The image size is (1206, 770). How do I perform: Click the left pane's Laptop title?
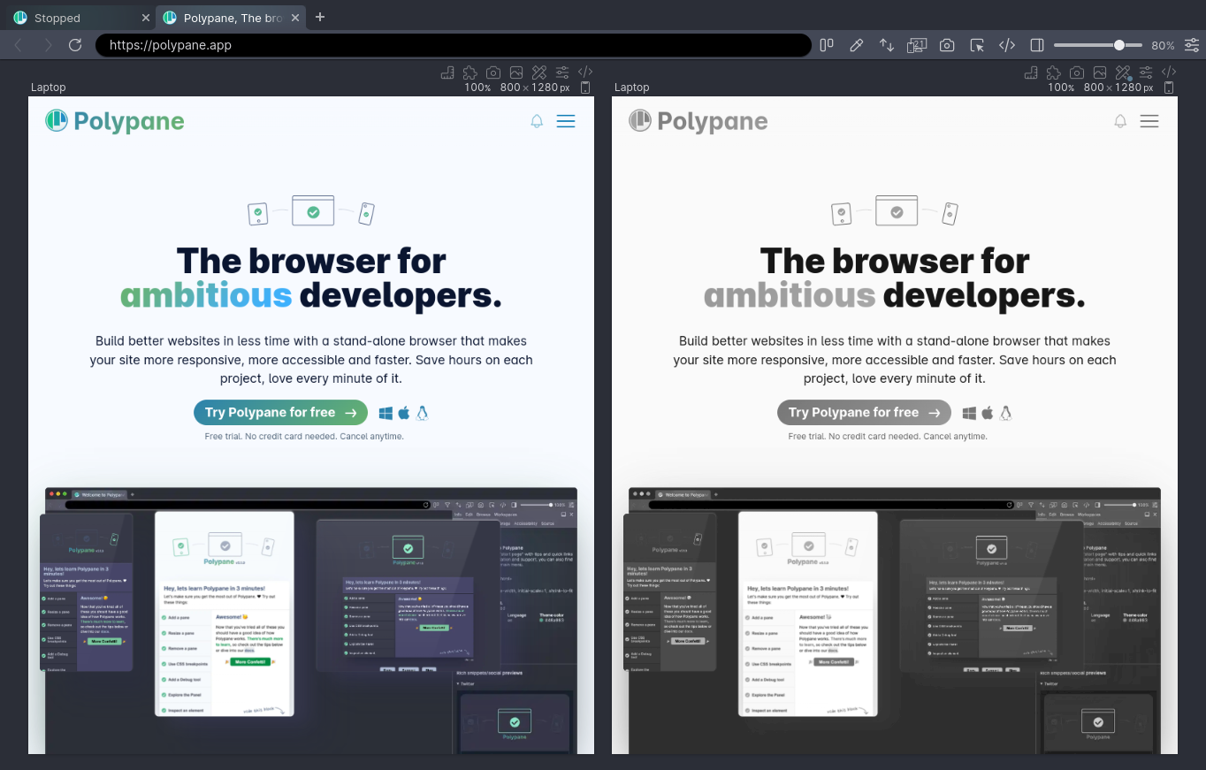[x=49, y=88]
